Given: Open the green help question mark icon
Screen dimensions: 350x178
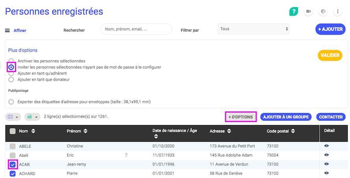Looking at the screenshot, I should (x=293, y=11).
